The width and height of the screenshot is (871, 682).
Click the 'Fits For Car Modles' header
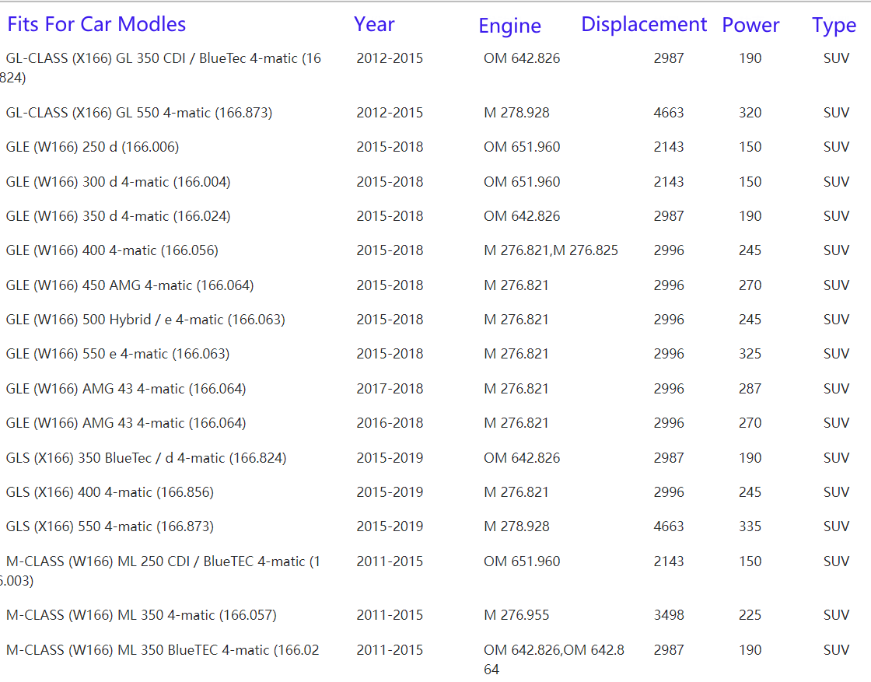(x=96, y=25)
